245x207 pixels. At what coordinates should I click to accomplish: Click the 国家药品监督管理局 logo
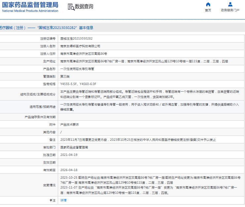[x=30, y=5]
